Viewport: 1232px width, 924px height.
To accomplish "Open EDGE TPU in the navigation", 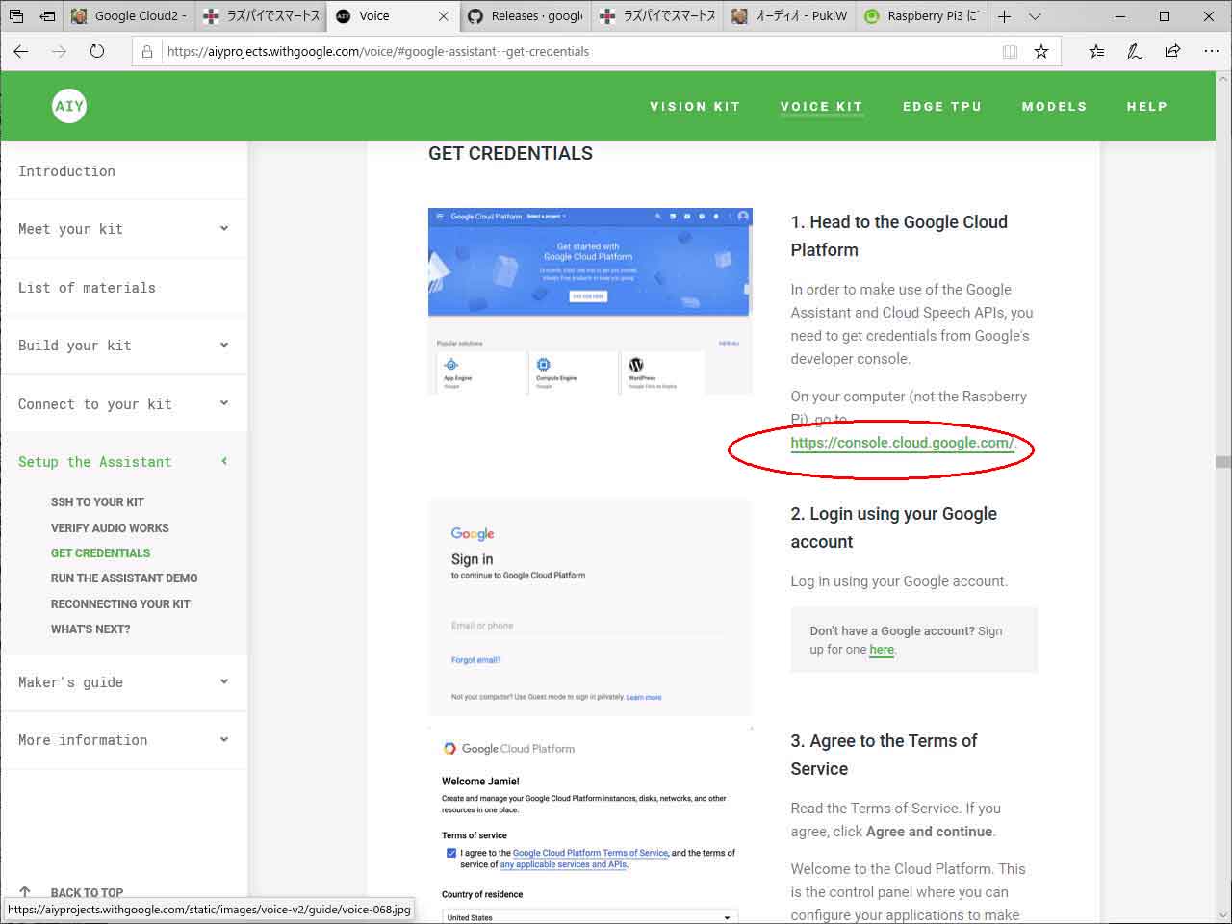I will point(942,107).
